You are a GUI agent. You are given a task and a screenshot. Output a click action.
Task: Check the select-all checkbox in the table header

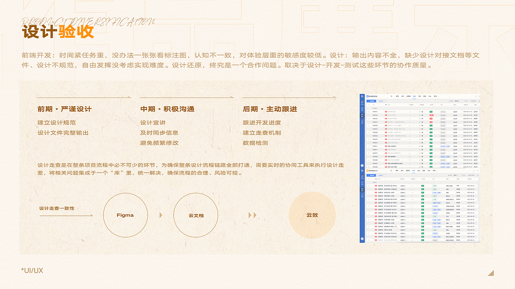tap(369, 105)
